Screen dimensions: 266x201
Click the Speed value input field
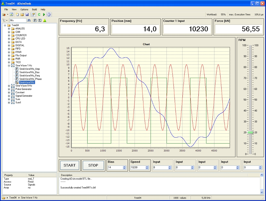pyautogui.click(x=137, y=168)
